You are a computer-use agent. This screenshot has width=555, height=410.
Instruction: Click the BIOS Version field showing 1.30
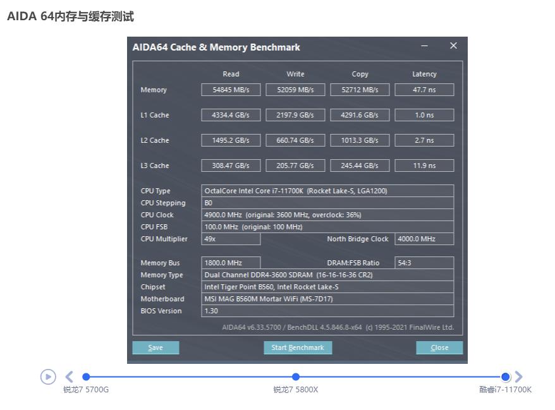[x=329, y=311]
